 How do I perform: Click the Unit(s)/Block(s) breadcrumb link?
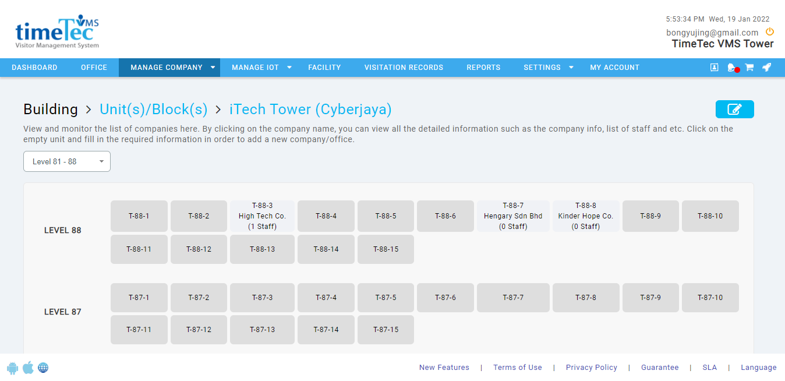[x=154, y=110]
